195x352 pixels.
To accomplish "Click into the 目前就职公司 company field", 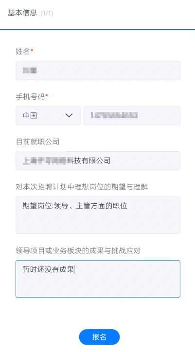I will coord(98,161).
